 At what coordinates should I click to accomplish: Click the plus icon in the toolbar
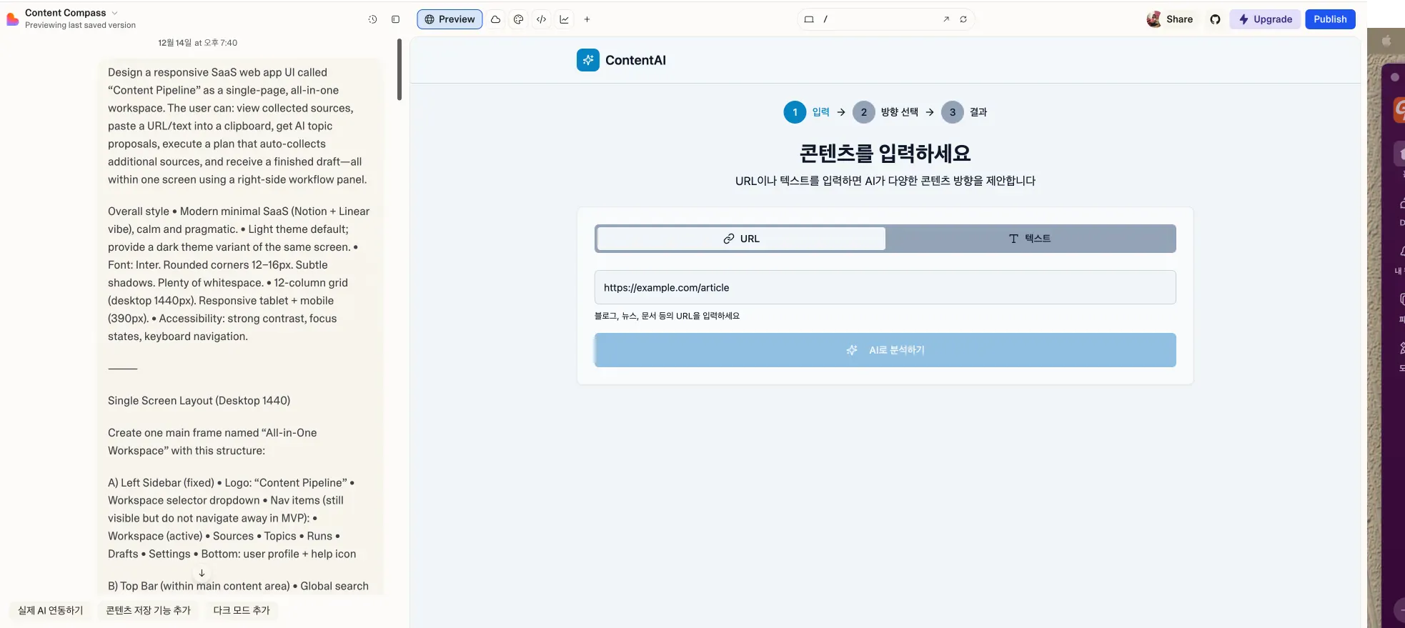[587, 19]
